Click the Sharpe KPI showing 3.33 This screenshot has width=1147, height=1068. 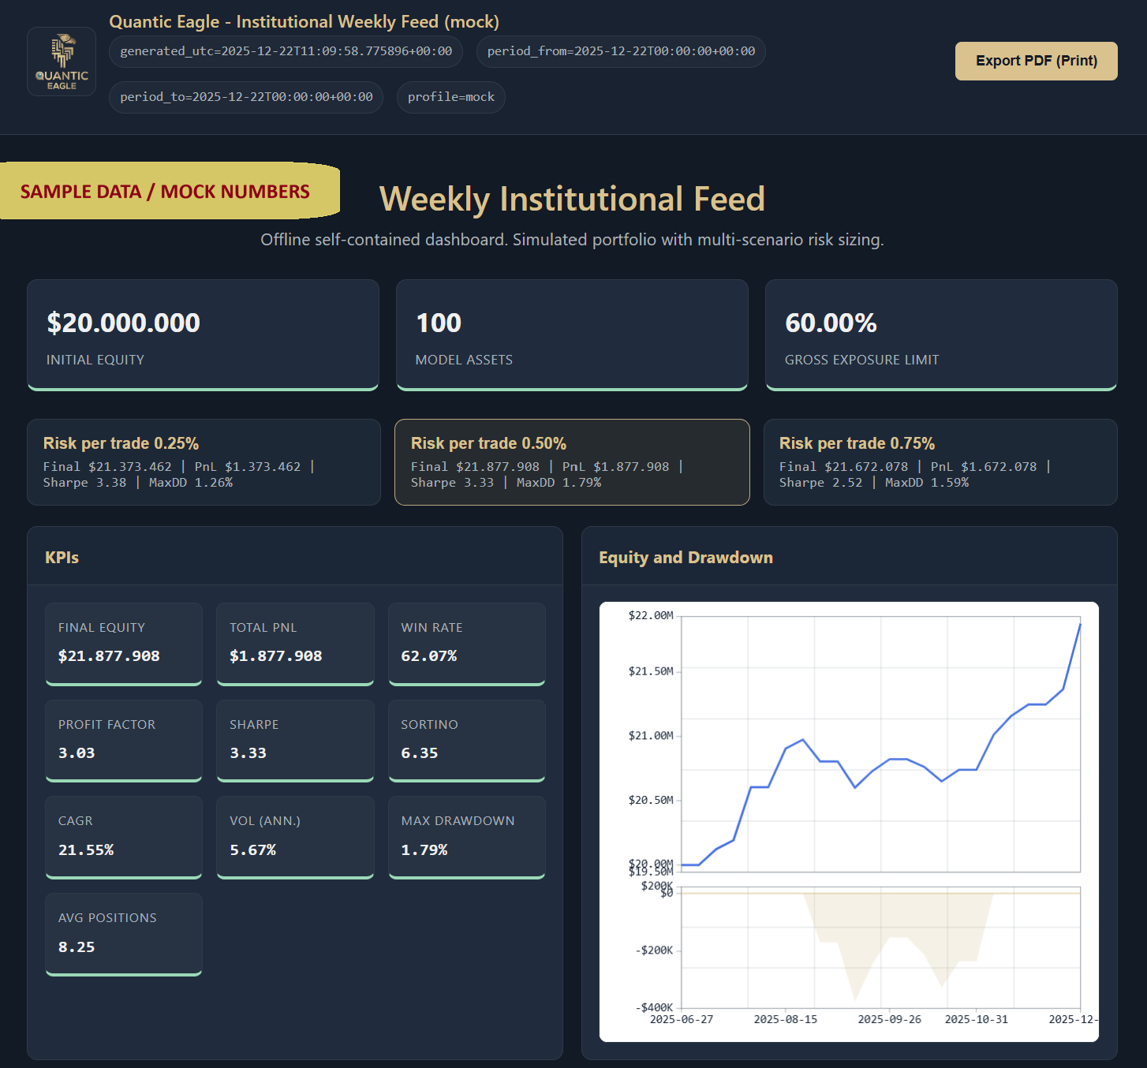coord(295,741)
